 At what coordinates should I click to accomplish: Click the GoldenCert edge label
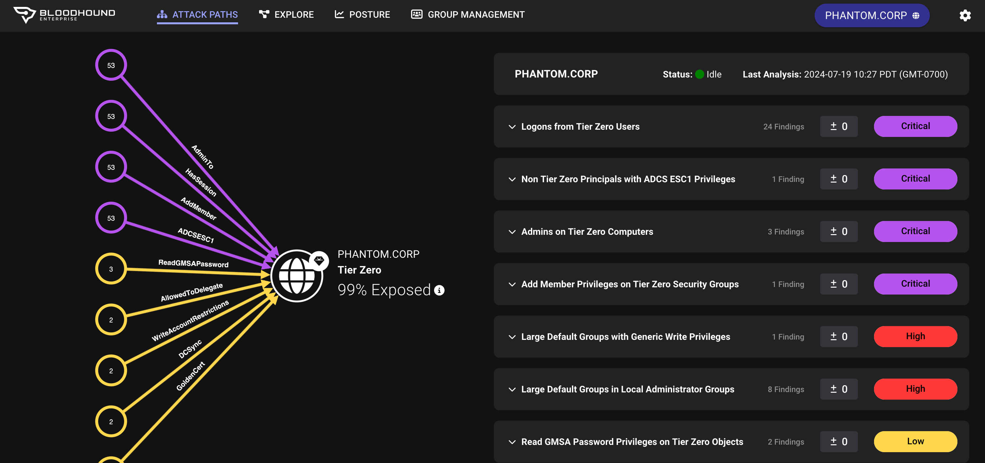click(x=190, y=376)
